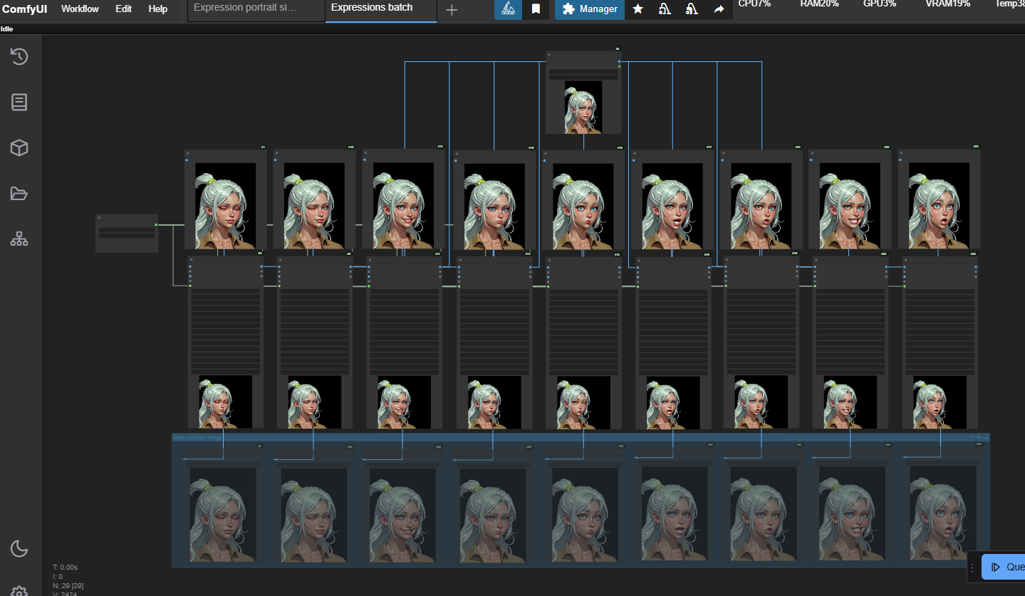Open the Help menu

point(157,9)
